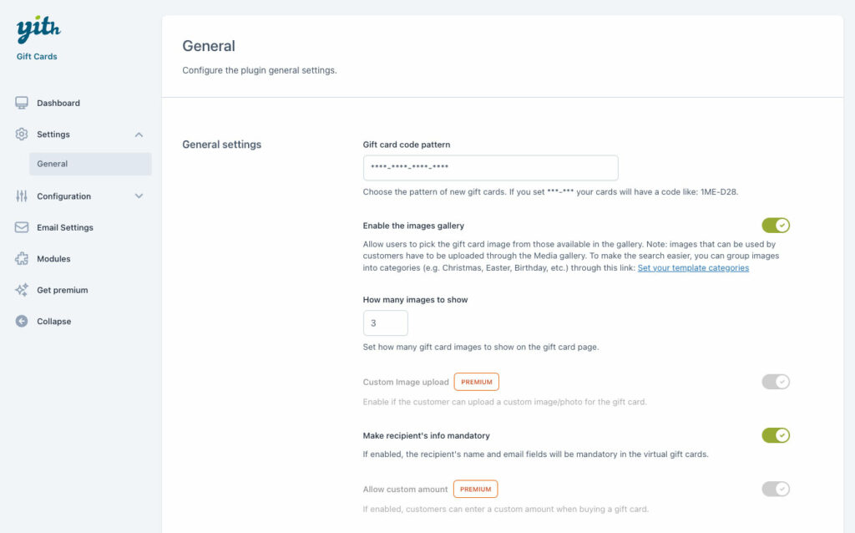The image size is (855, 533).
Task: Click the Email Settings envelope icon
Action: [x=22, y=227]
